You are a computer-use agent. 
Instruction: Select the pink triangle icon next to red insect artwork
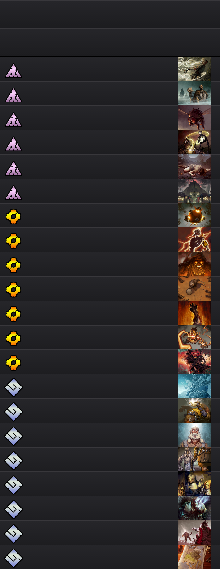13,119
